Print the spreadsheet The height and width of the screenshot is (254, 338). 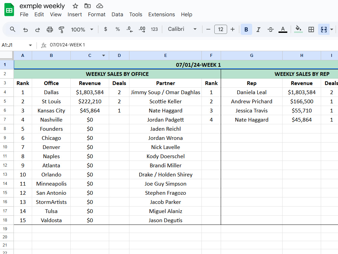coord(50,29)
